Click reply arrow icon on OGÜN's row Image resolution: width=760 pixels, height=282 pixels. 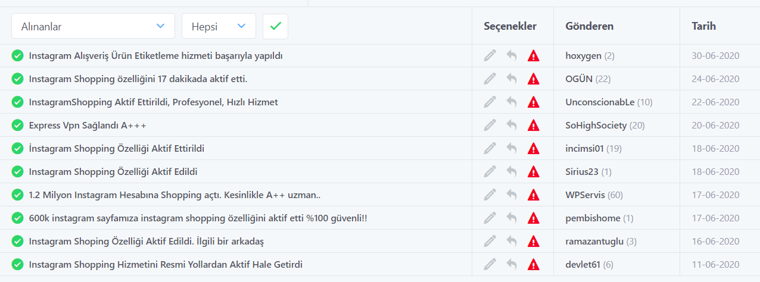(511, 79)
